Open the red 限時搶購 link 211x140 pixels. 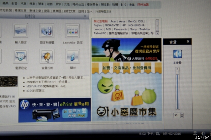[x=143, y=5]
